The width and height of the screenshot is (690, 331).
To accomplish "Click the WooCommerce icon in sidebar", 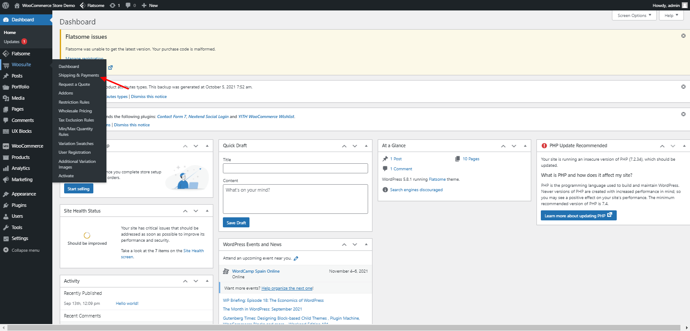I will [x=6, y=146].
